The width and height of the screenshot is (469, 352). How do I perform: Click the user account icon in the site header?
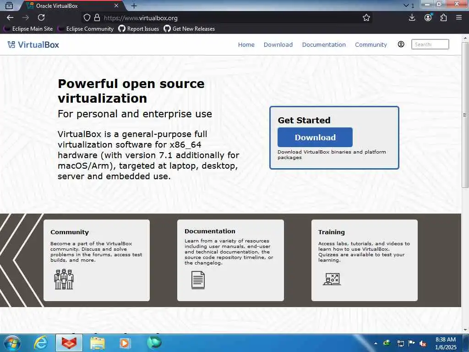(x=401, y=44)
